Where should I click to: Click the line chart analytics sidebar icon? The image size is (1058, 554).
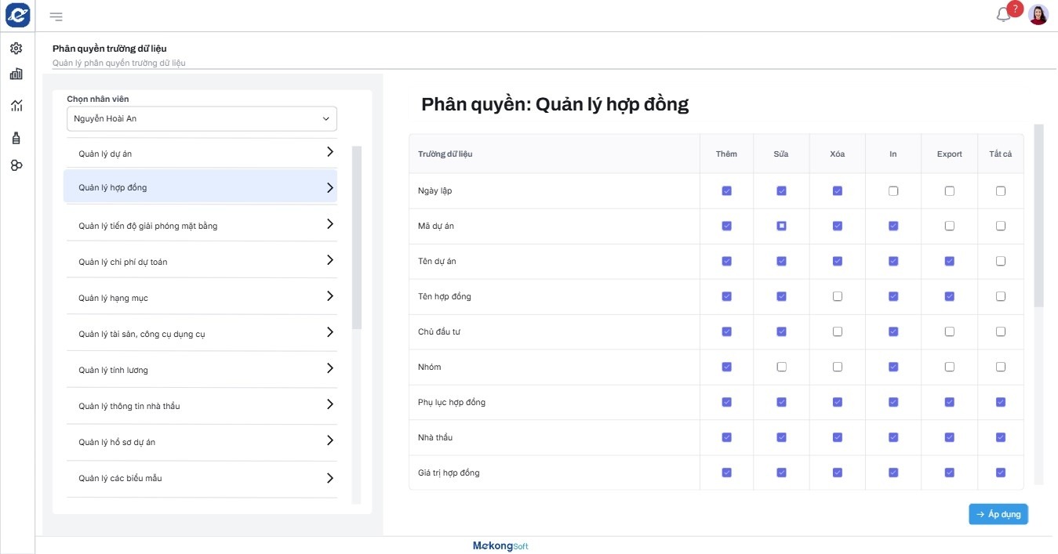click(16, 106)
